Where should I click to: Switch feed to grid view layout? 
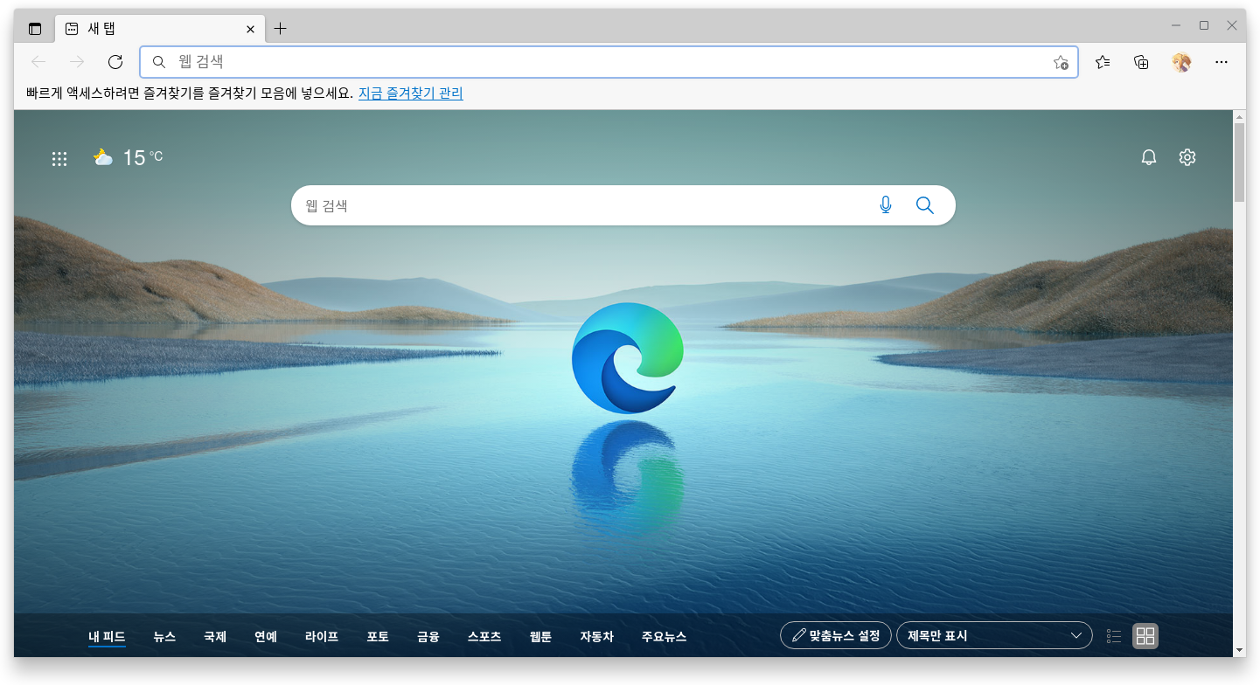[x=1145, y=636]
